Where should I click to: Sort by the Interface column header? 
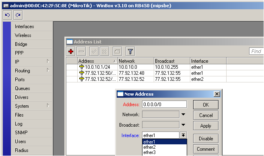point(208,61)
